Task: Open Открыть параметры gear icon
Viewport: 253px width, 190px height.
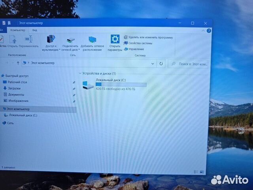Action: pos(115,39)
